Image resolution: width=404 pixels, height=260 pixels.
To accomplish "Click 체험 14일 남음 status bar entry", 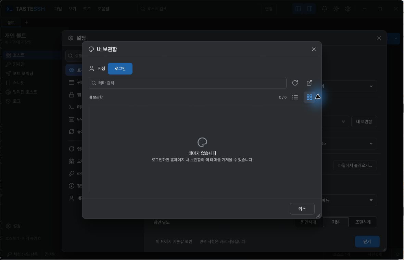I will tap(22, 254).
